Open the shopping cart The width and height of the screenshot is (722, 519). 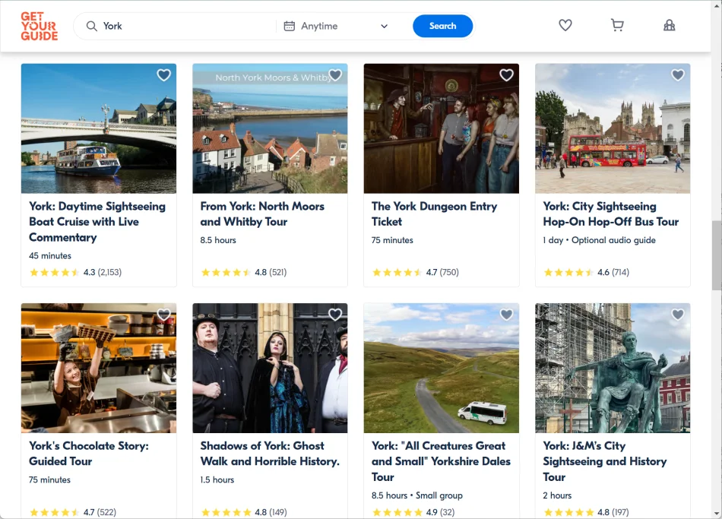click(617, 26)
